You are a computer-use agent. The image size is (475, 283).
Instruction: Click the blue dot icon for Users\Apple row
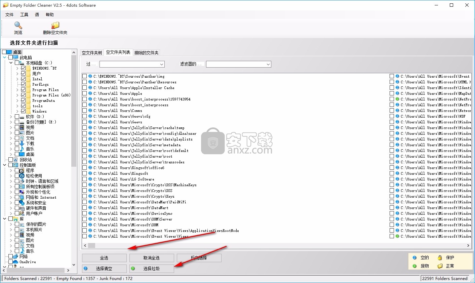click(90, 93)
